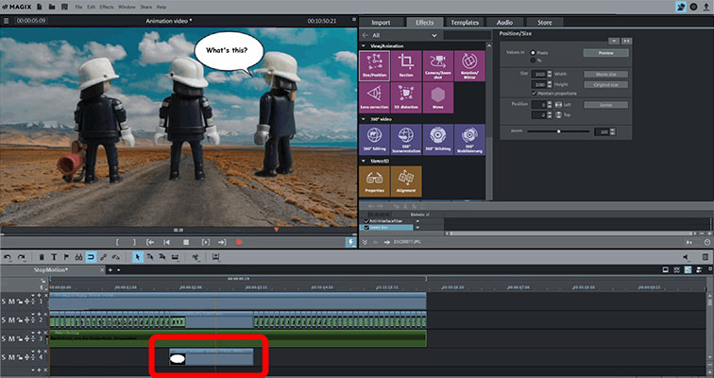Click the redo arrow in timeline toolbar
This screenshot has height=378, width=714.
(21, 257)
